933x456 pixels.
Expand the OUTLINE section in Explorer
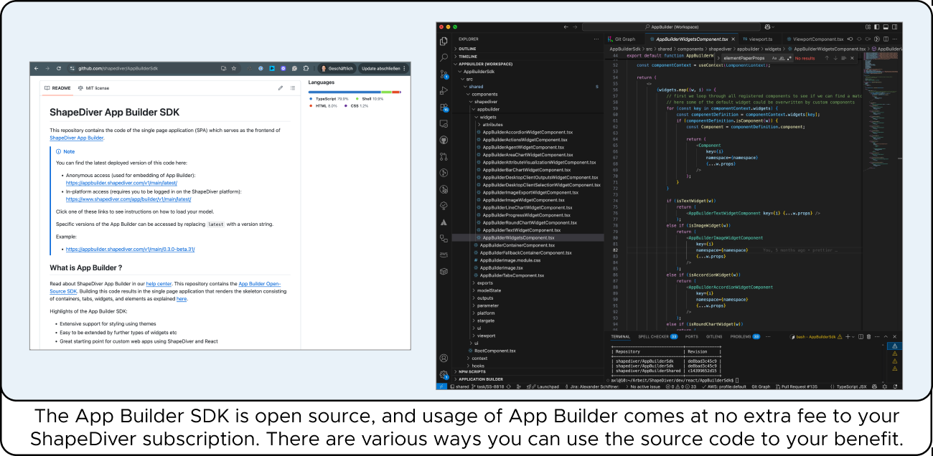click(467, 49)
